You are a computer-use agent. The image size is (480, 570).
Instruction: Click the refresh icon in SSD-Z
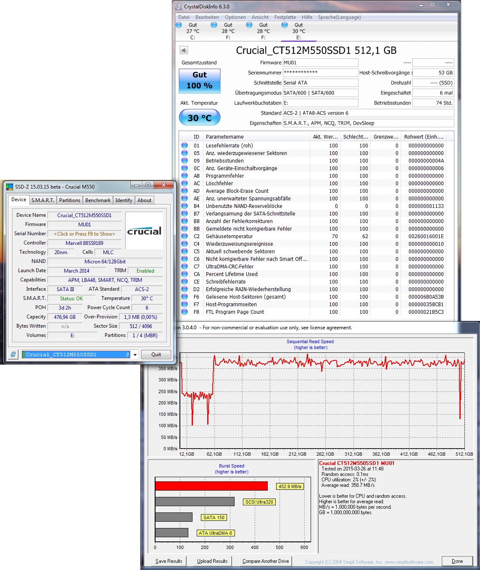pyautogui.click(x=13, y=355)
